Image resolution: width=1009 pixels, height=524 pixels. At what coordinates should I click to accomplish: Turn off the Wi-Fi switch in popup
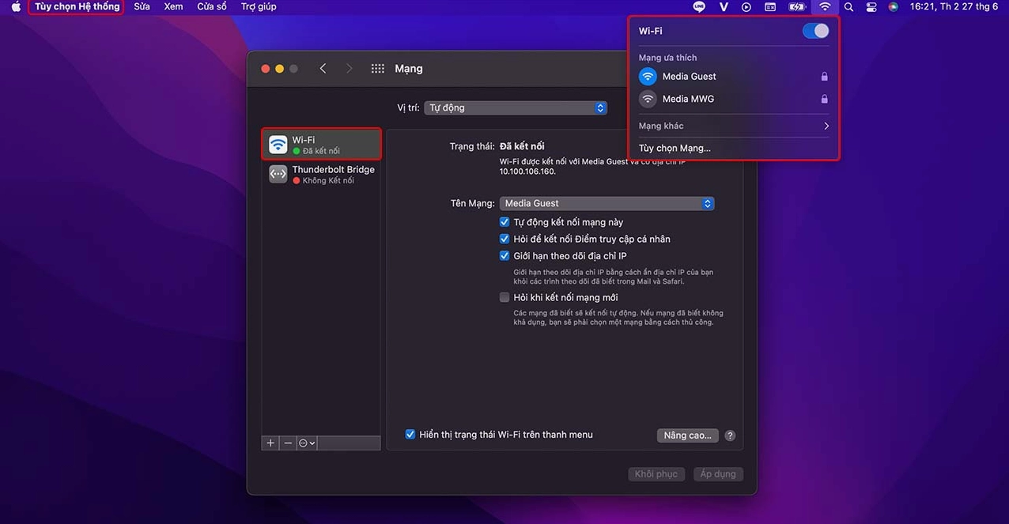[x=815, y=31]
